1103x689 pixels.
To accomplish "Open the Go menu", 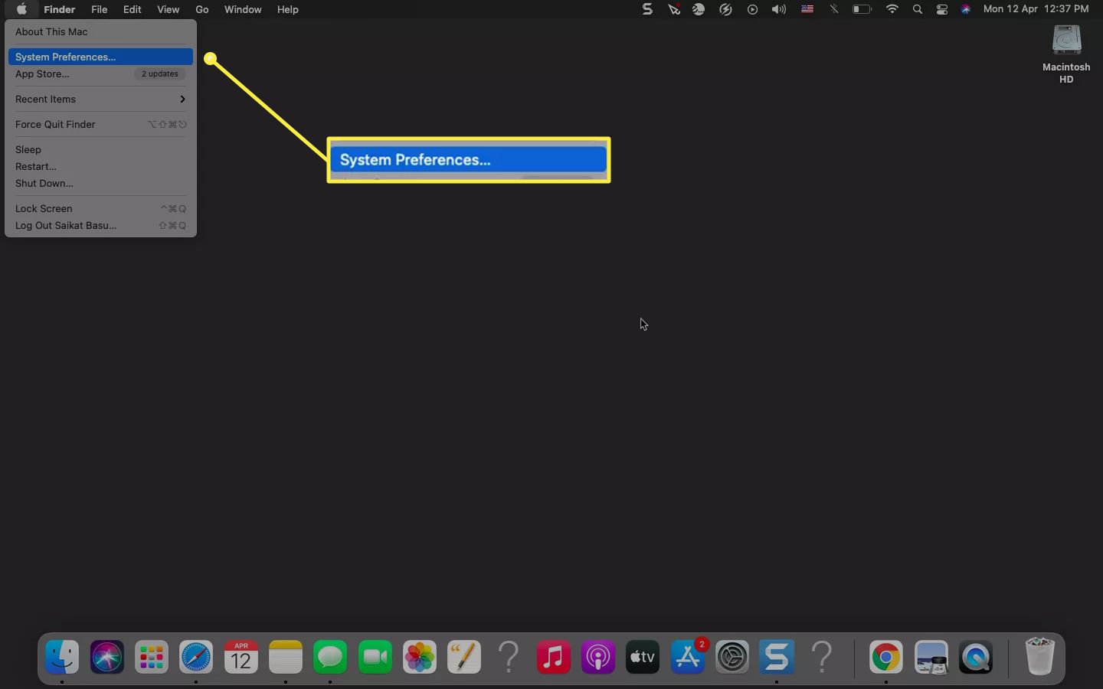I will [x=202, y=9].
